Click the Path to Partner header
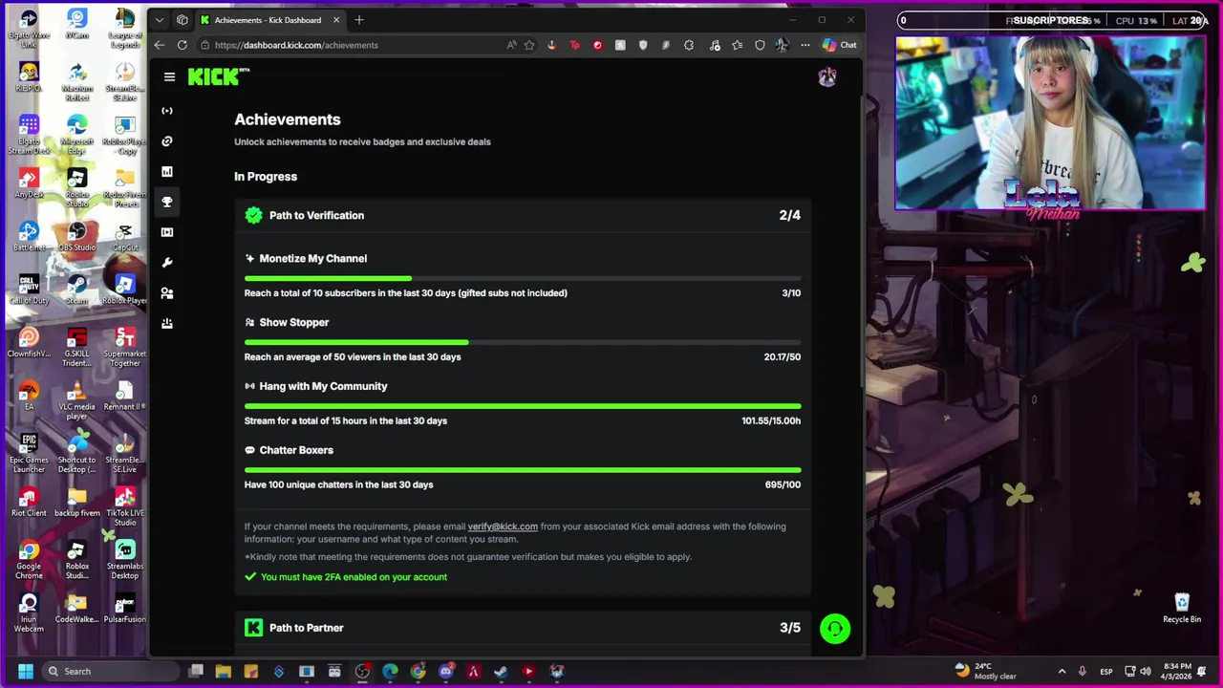 [523, 628]
